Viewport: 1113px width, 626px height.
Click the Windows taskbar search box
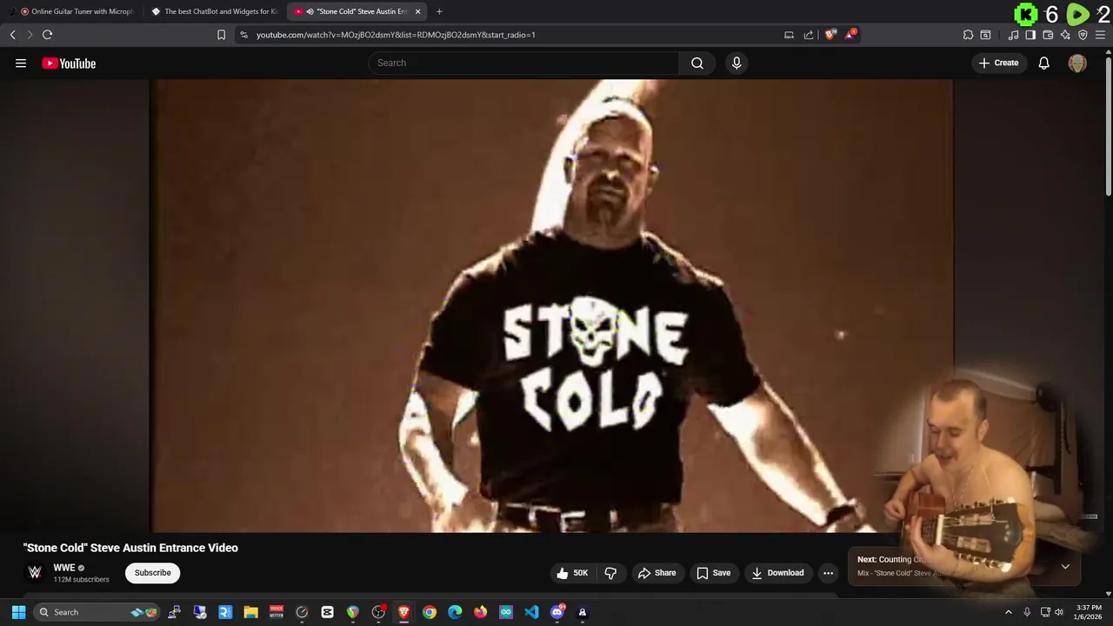[98, 612]
